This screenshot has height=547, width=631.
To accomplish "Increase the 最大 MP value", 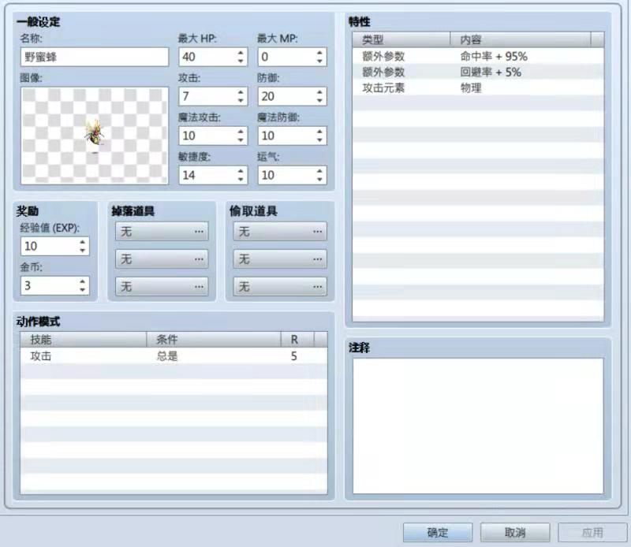I will point(319,53).
